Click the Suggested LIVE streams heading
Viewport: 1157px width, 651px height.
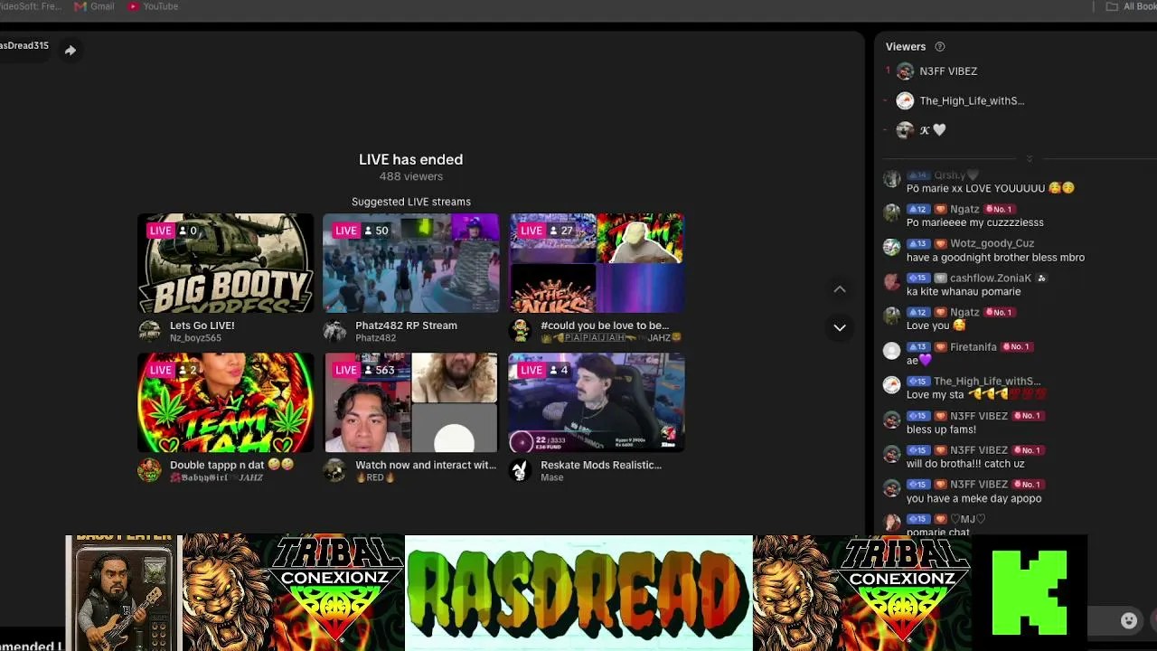pyautogui.click(x=411, y=202)
